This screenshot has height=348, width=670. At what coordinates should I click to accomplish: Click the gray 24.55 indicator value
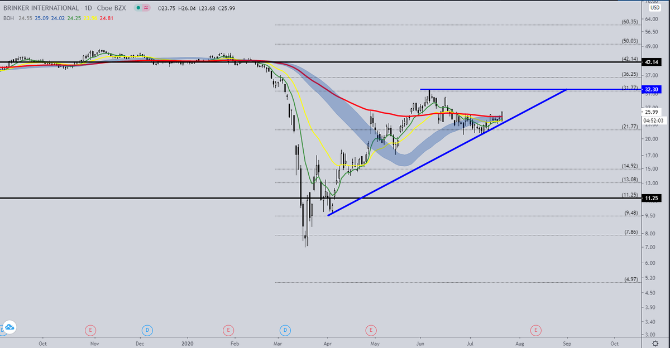click(25, 18)
